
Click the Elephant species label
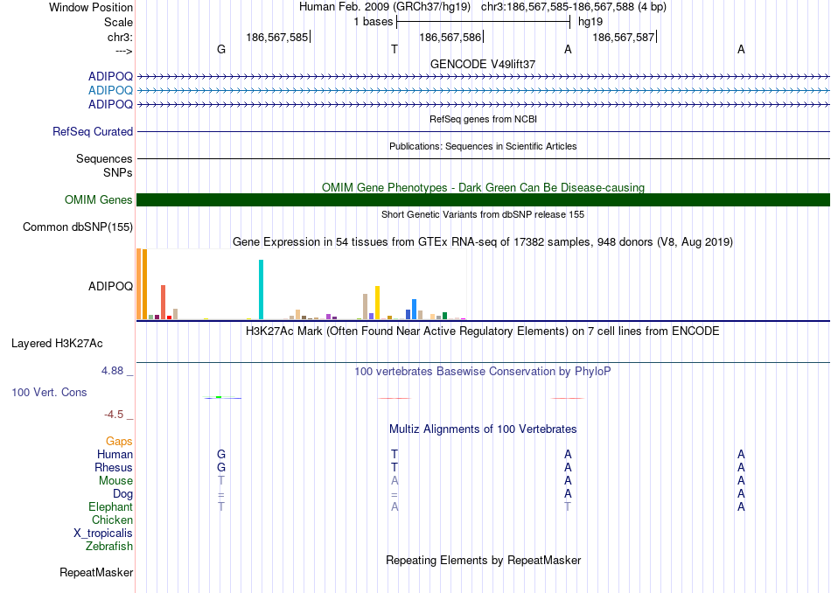coord(110,507)
